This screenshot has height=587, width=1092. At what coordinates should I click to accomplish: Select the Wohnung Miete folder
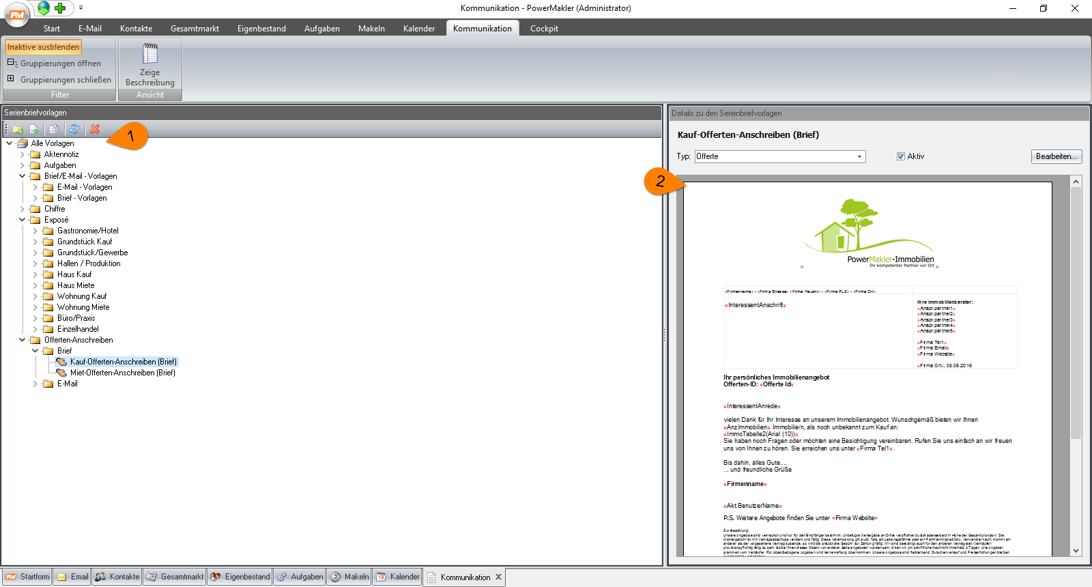pyautogui.click(x=83, y=307)
